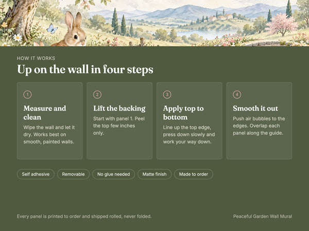
Task: Click the step 2 circled number icon
Action: click(x=97, y=94)
